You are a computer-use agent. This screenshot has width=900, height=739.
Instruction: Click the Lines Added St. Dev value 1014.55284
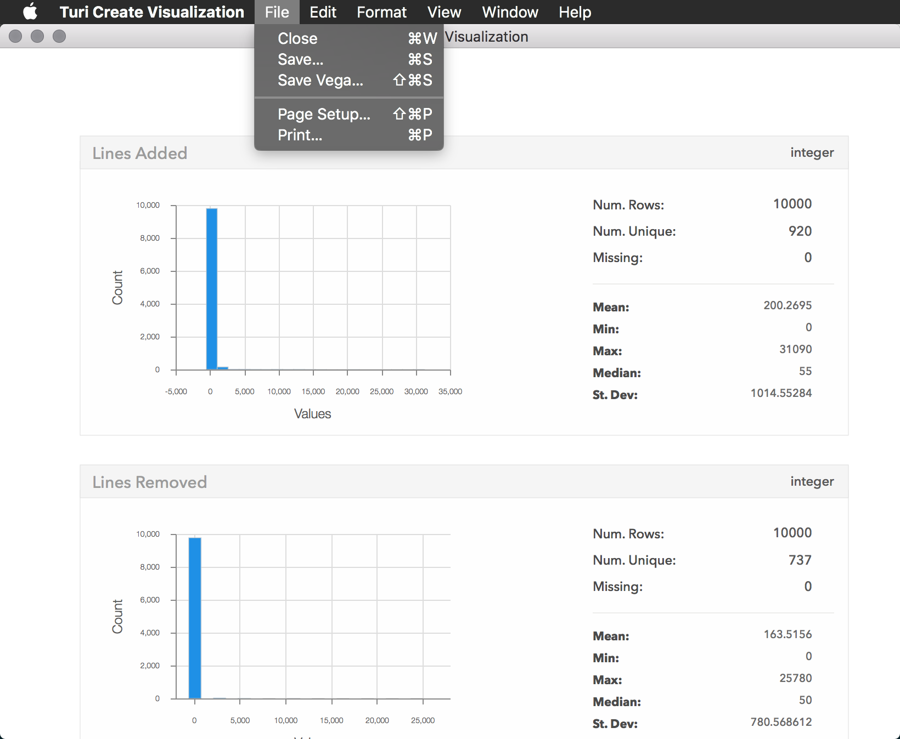click(781, 393)
